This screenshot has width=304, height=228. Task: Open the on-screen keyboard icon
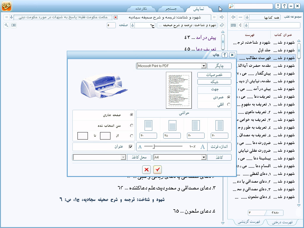point(233,25)
